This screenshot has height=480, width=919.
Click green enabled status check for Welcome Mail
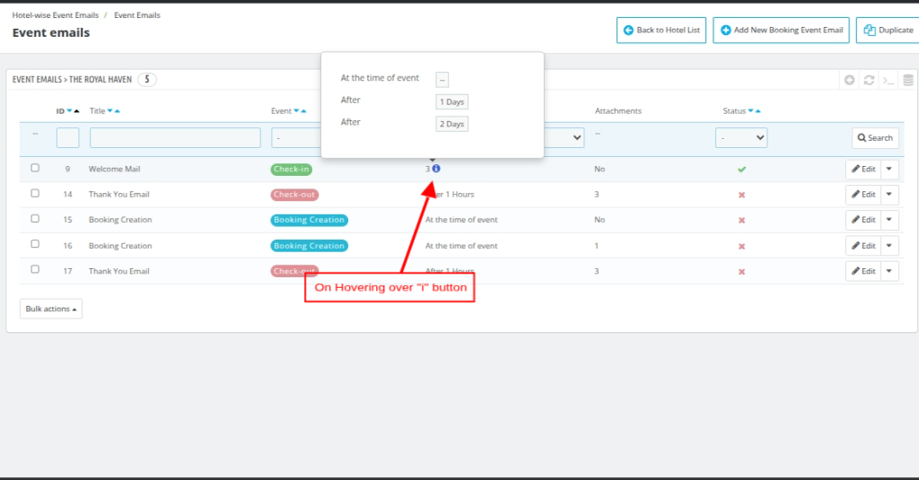[x=742, y=169]
